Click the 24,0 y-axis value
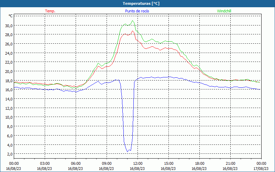 click(9, 53)
